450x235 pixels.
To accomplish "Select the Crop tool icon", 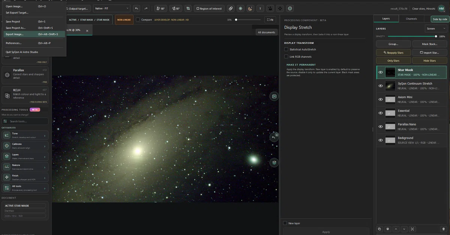I will 188,8.
